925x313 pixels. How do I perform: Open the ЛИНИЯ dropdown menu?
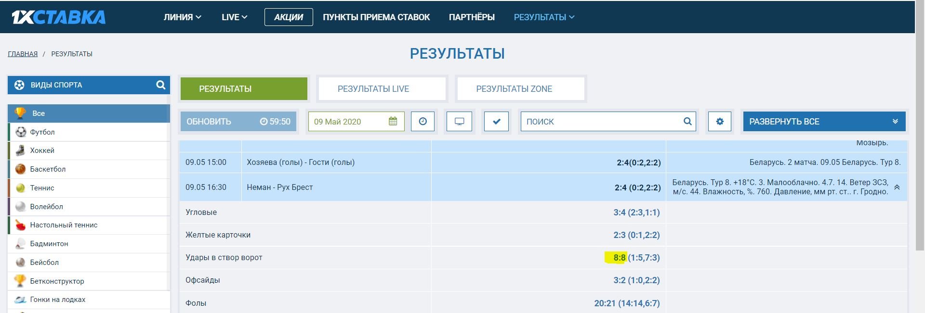182,17
